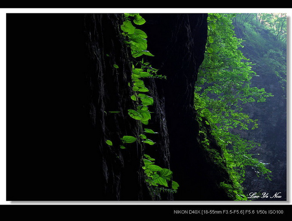
Task: Click the "ISO100" value in caption
Action: (x=276, y=212)
